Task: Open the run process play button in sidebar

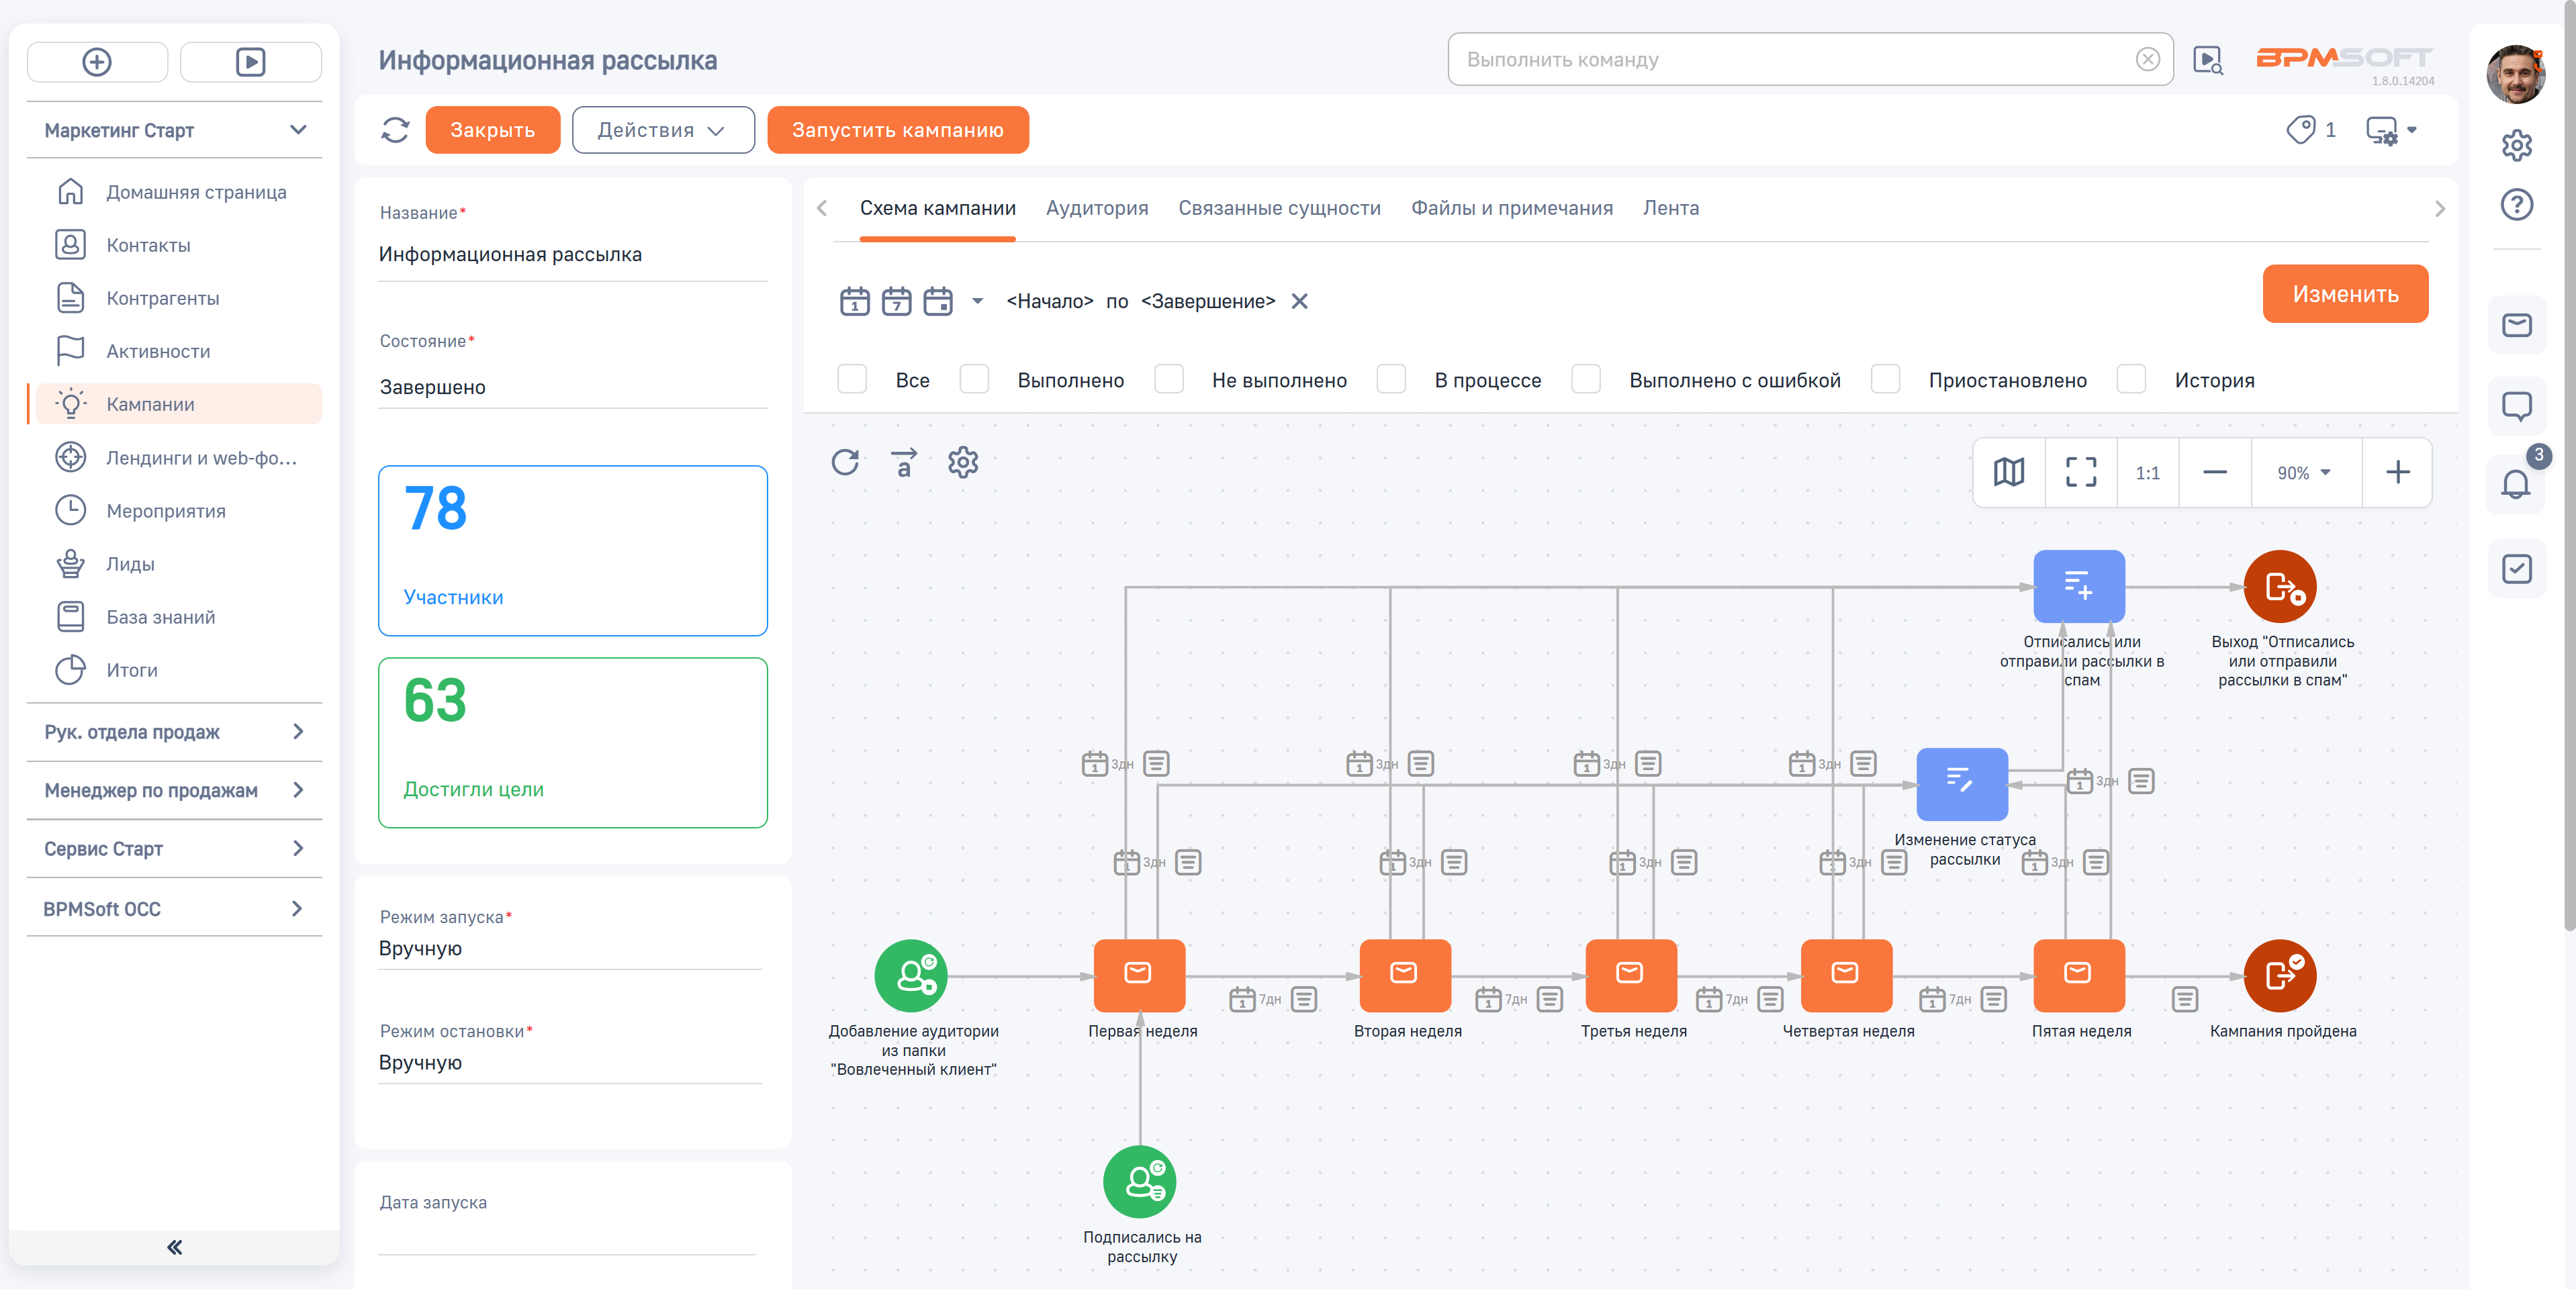Action: (250, 62)
